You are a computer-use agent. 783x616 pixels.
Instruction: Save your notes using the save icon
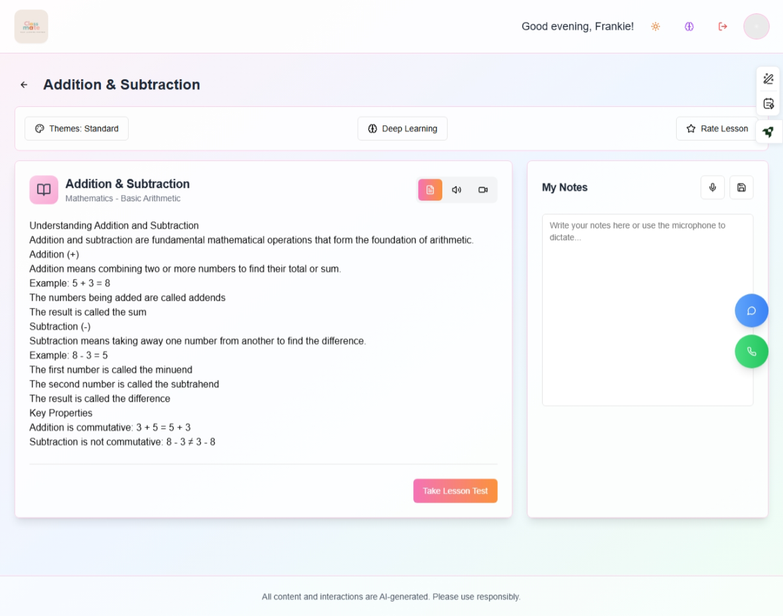741,187
